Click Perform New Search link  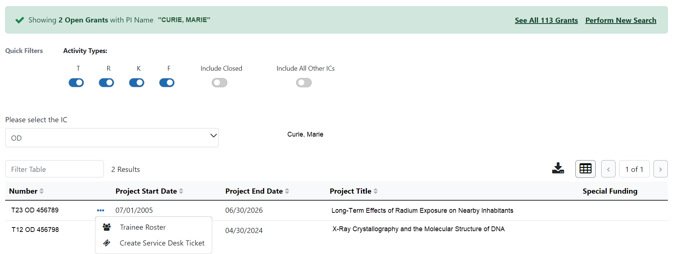620,20
